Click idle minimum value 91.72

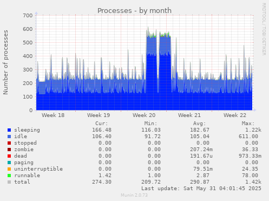point(153,137)
